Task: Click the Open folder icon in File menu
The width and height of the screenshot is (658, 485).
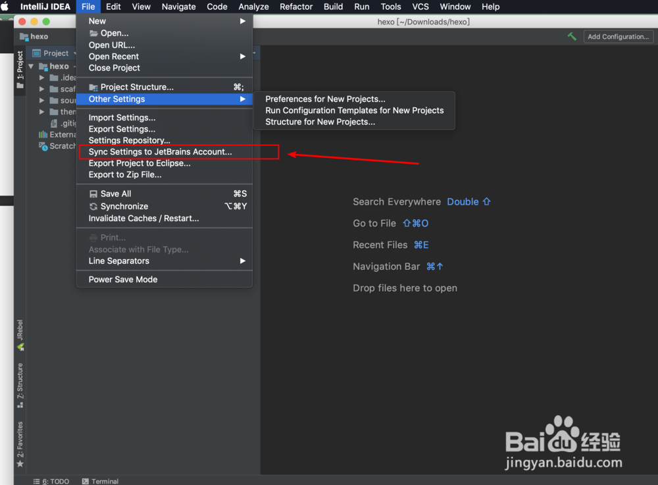Action: (x=93, y=33)
